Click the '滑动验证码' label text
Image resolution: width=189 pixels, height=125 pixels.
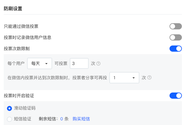coord(25,108)
